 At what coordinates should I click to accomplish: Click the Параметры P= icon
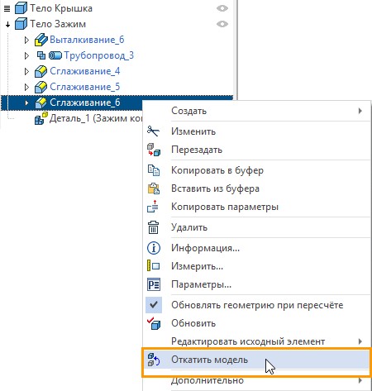click(154, 284)
